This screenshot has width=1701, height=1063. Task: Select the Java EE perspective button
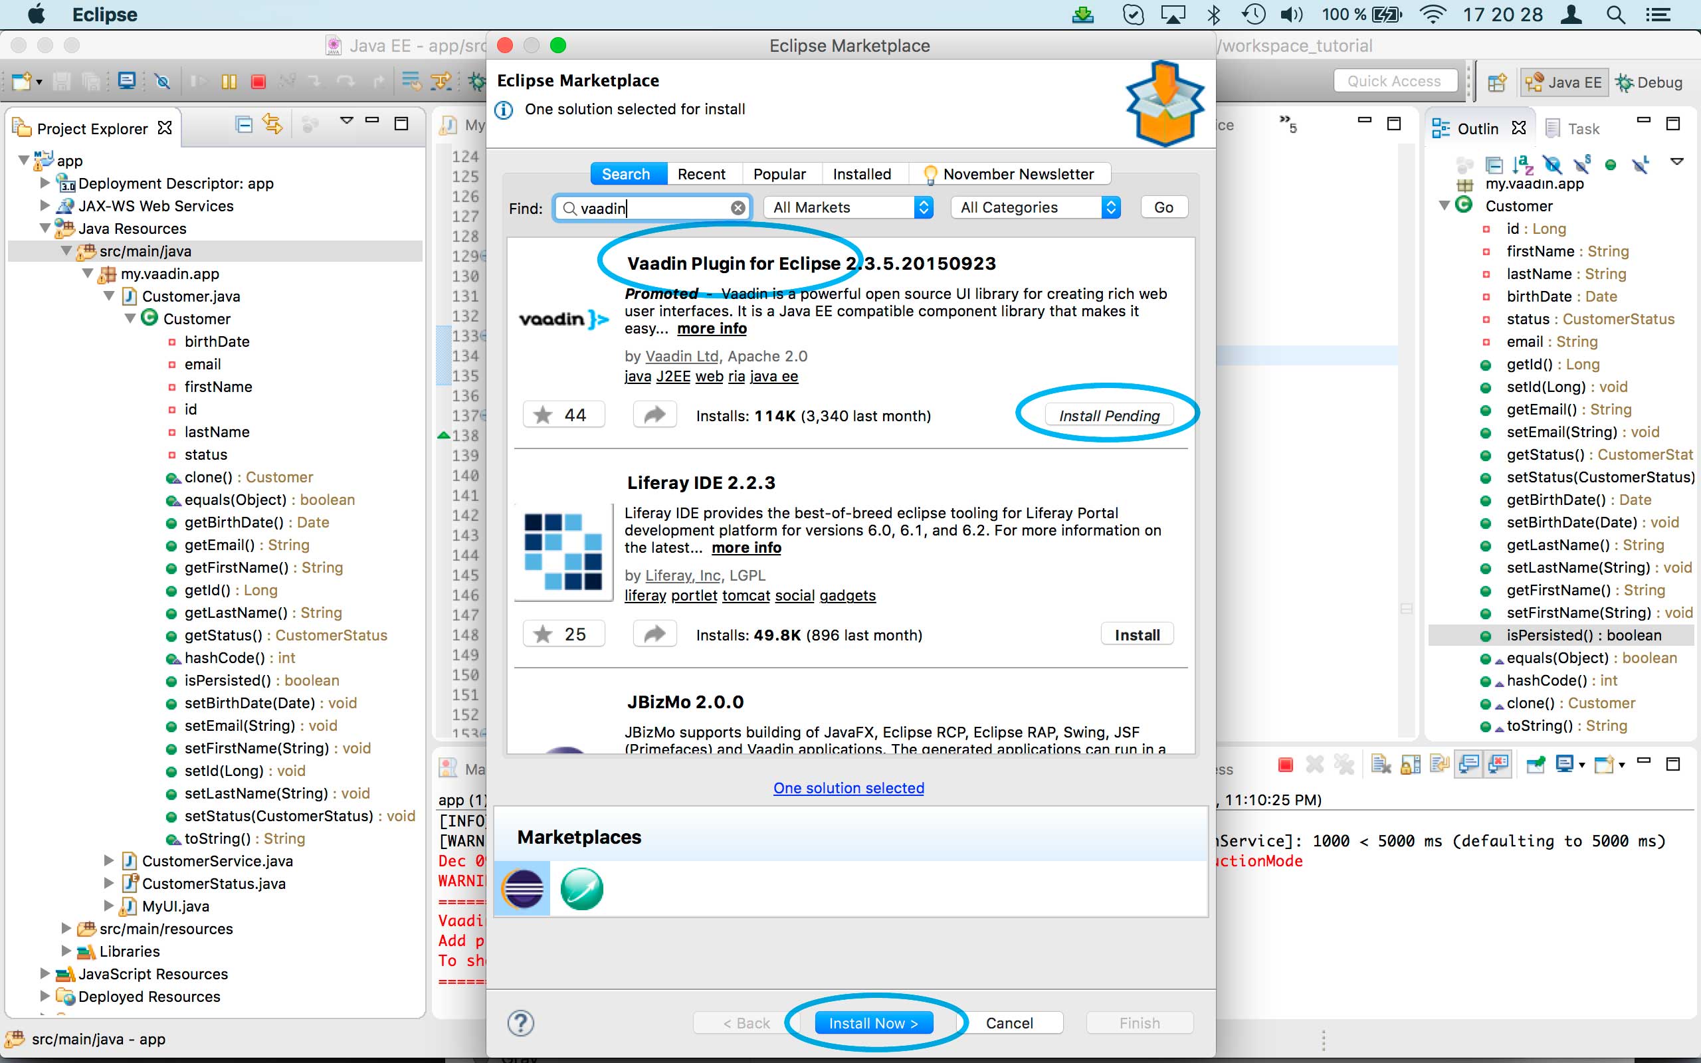1563,82
